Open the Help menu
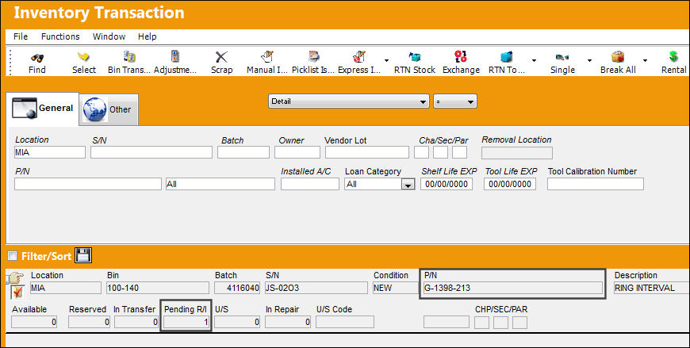 pos(147,36)
